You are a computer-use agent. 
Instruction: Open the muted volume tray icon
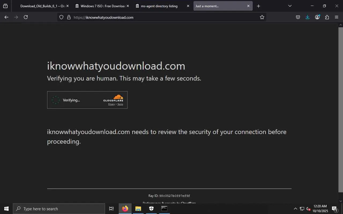(308, 209)
